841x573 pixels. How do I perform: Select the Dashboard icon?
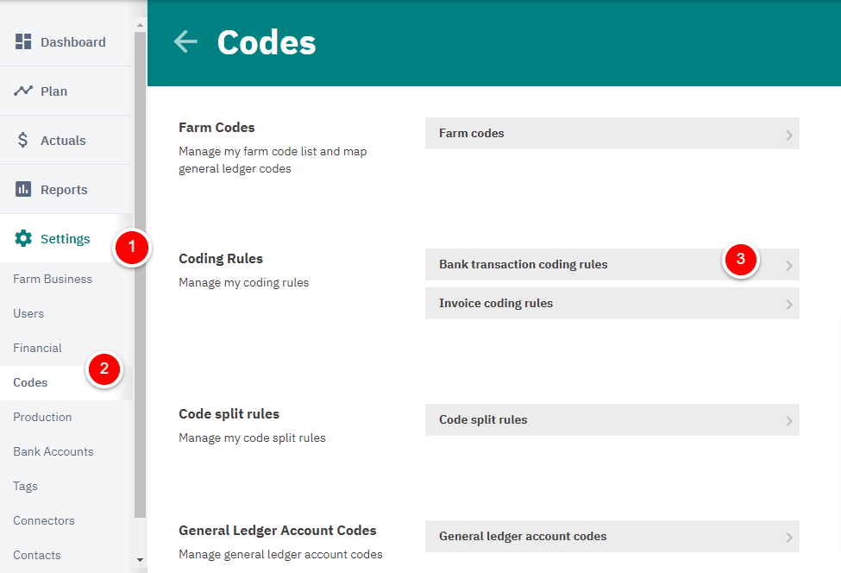pyautogui.click(x=24, y=41)
